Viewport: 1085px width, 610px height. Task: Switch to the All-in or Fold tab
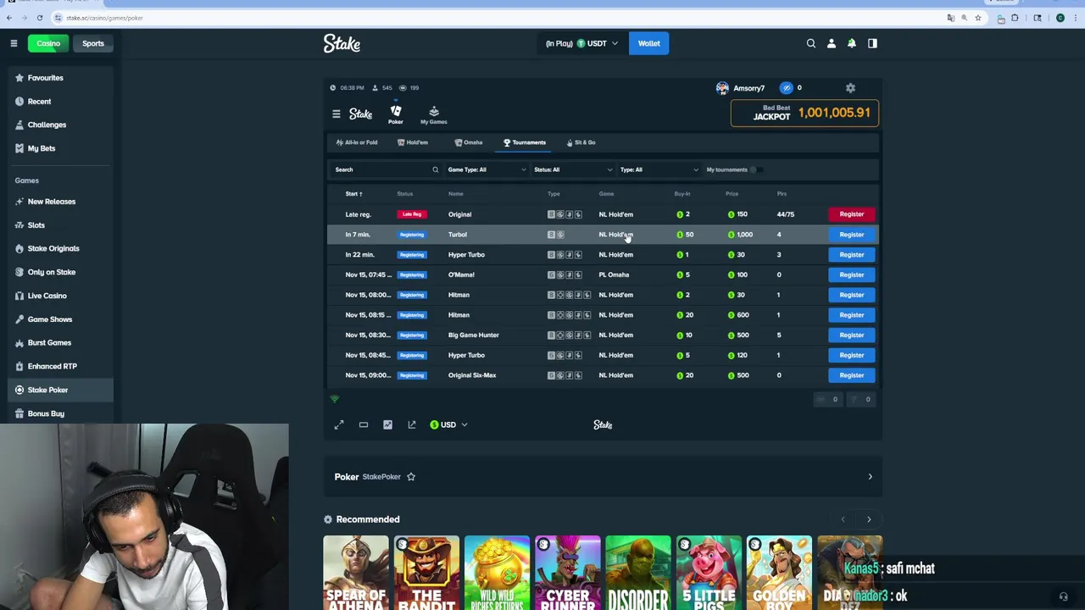[x=357, y=142]
